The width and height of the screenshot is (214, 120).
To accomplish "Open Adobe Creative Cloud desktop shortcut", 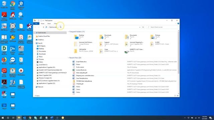I will (4, 73).
